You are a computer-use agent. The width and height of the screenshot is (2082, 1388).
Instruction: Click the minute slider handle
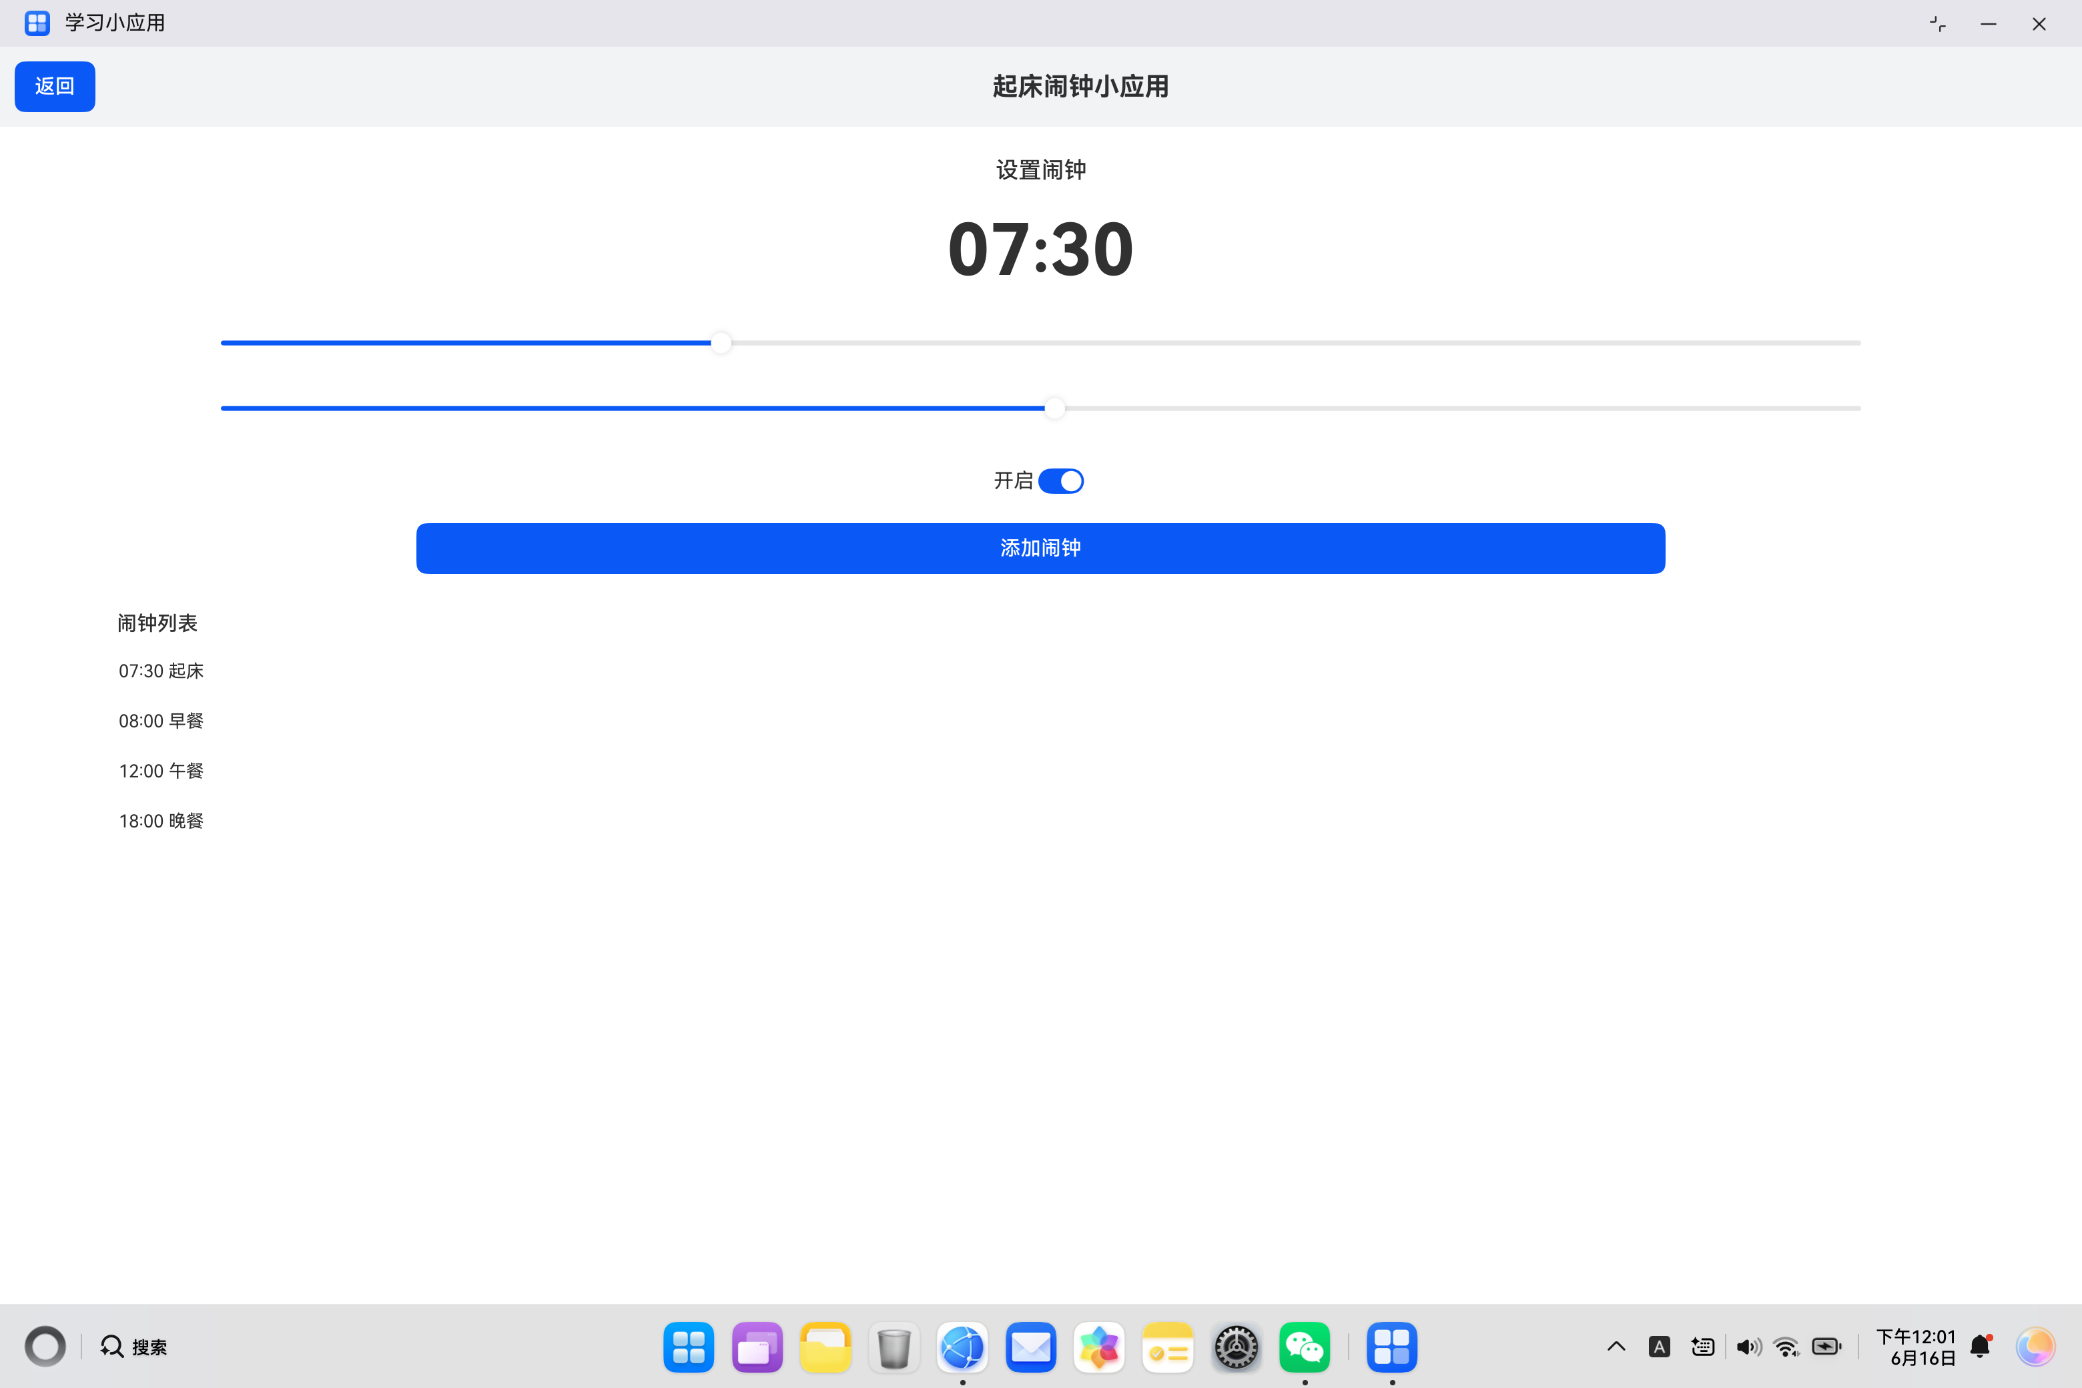(1054, 408)
